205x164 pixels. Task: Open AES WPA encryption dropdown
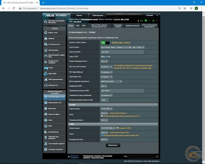pyautogui.click(x=104, y=86)
